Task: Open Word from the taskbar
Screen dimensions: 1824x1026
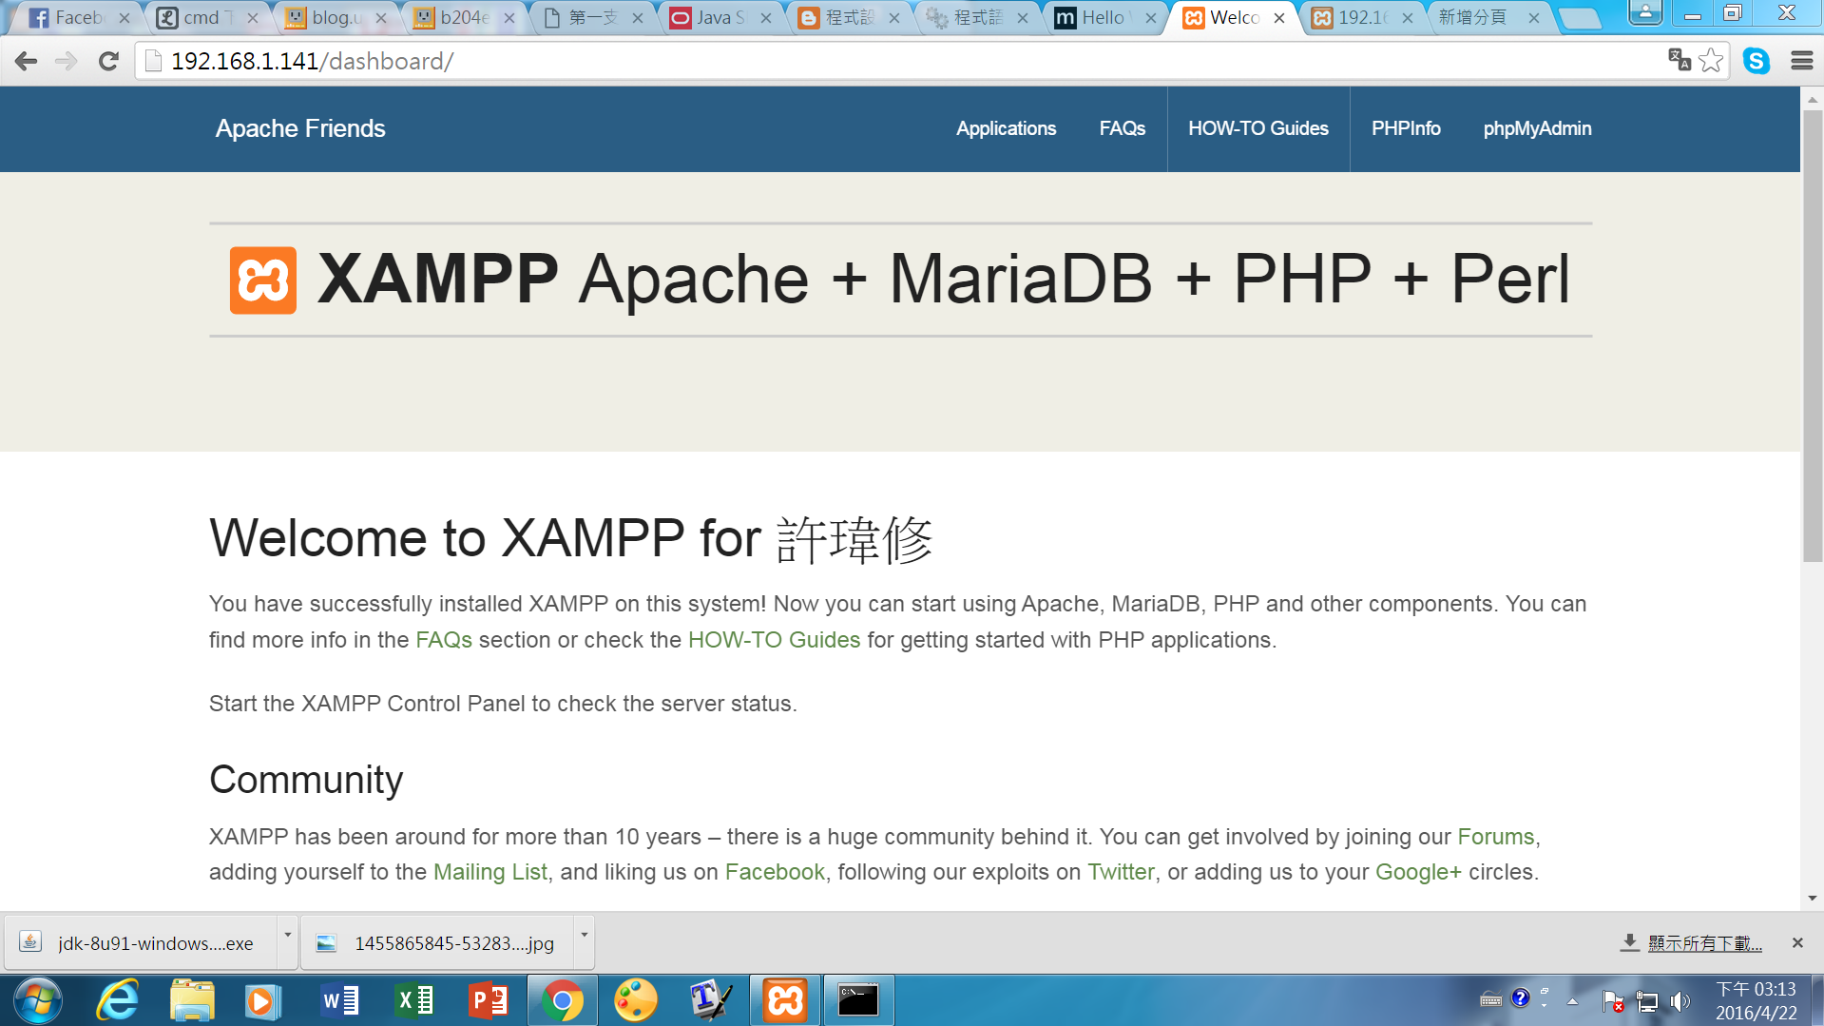Action: (x=339, y=1000)
